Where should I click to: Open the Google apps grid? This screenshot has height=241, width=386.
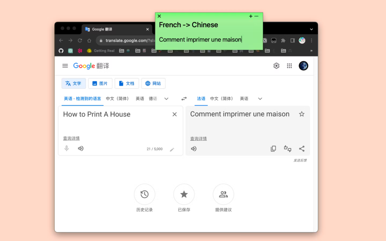pyautogui.click(x=289, y=66)
